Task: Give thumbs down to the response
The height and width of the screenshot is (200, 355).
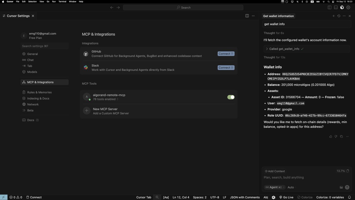Action: (336, 136)
